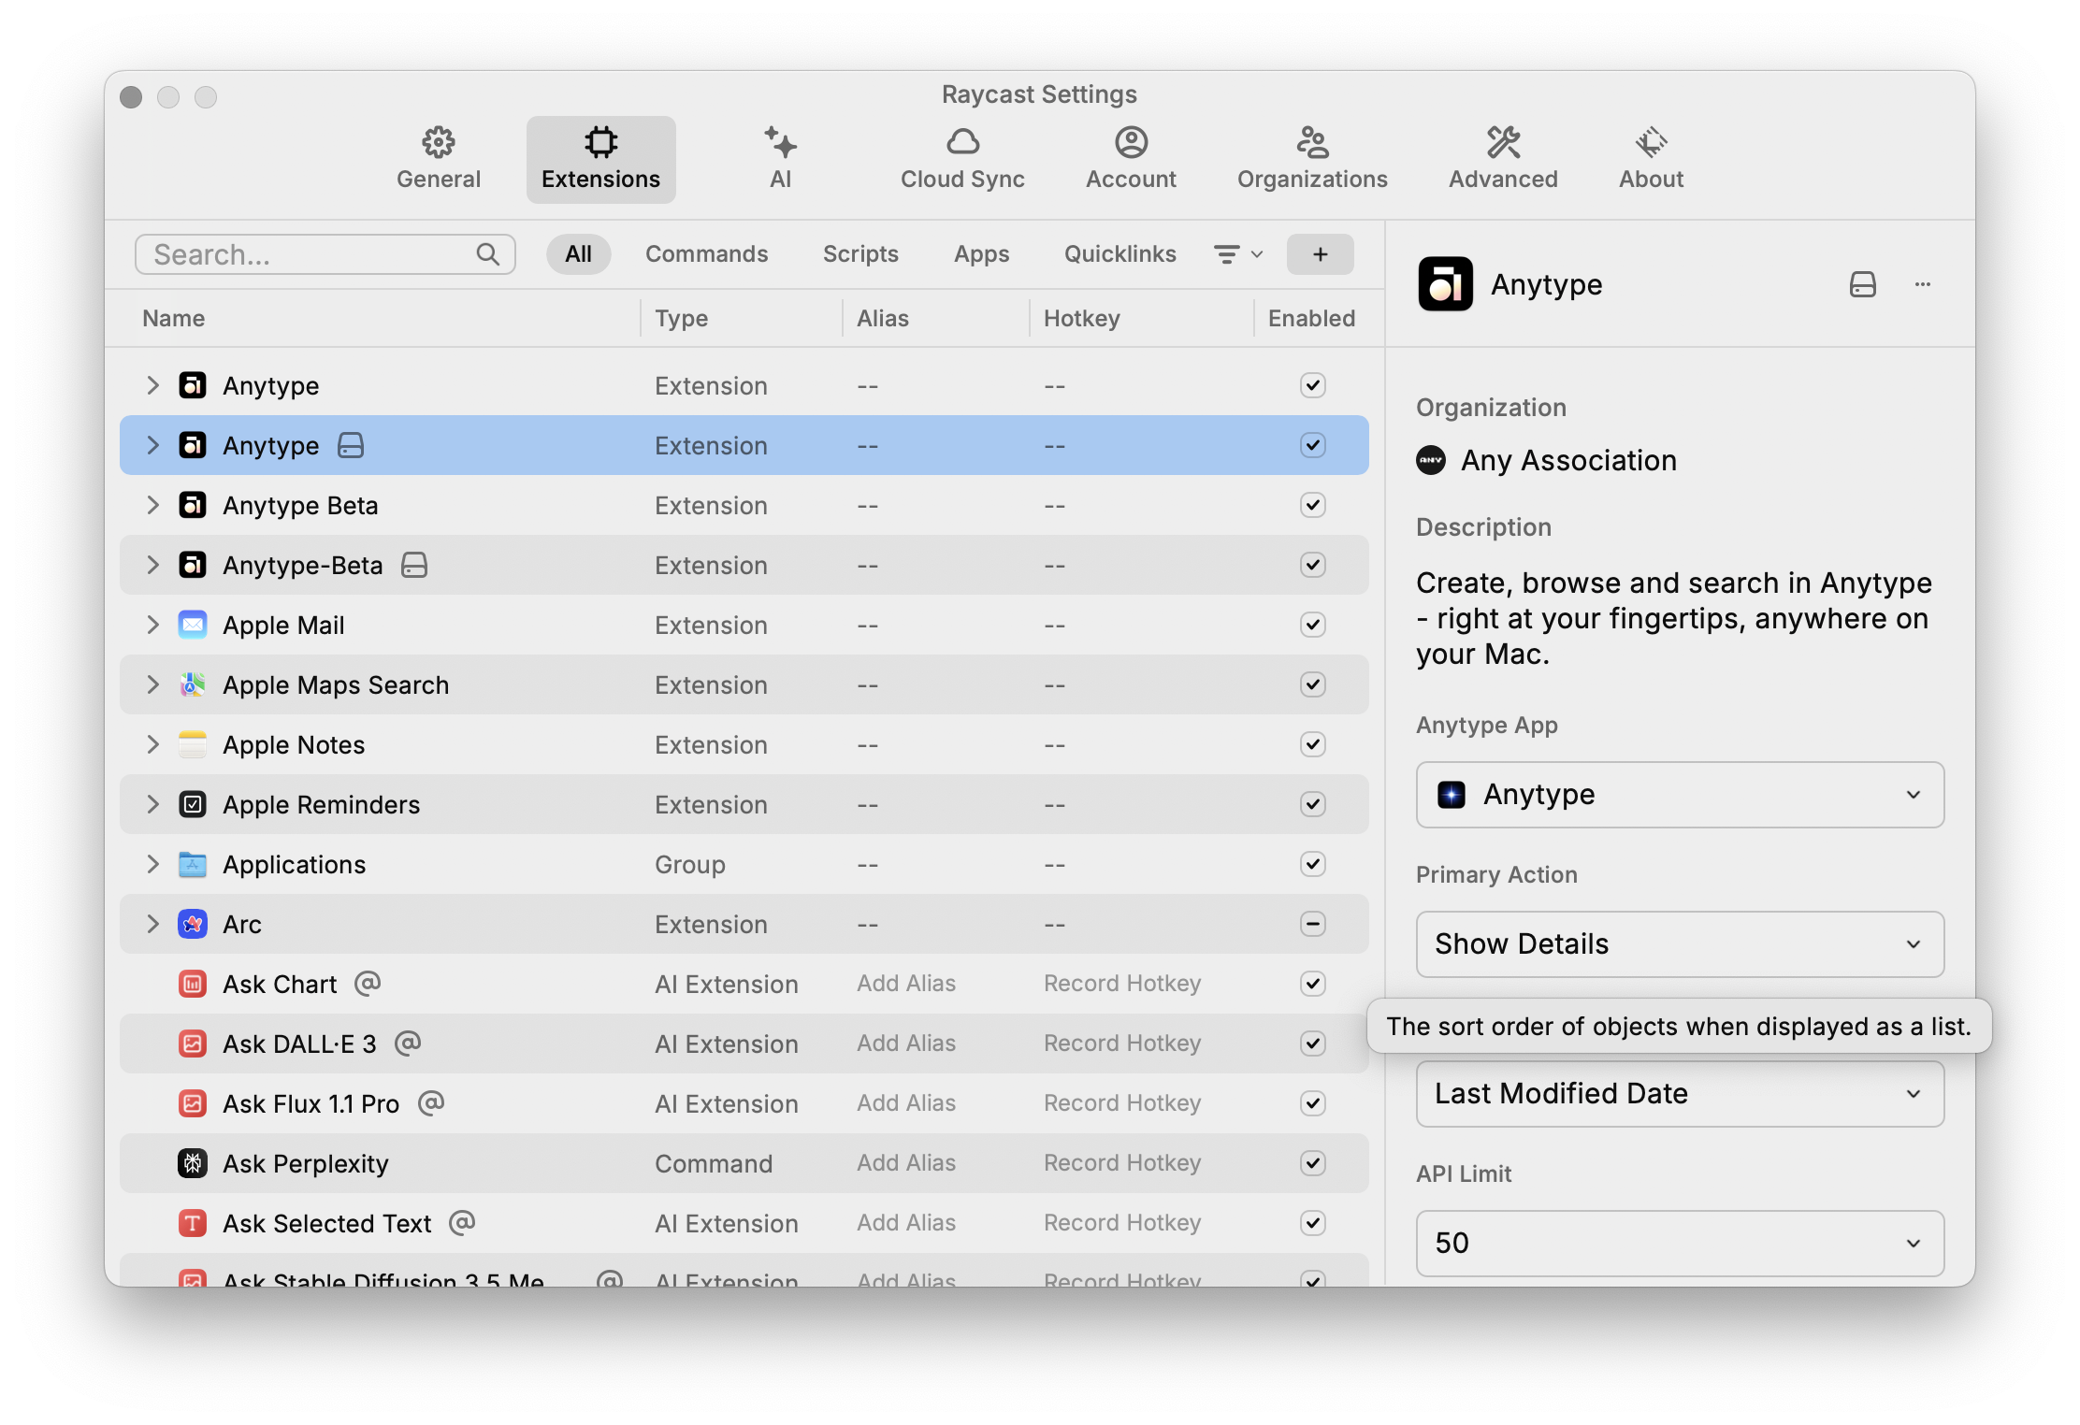Toggle Apple Maps Search enabled checkbox
2080x1425 pixels.
point(1312,684)
